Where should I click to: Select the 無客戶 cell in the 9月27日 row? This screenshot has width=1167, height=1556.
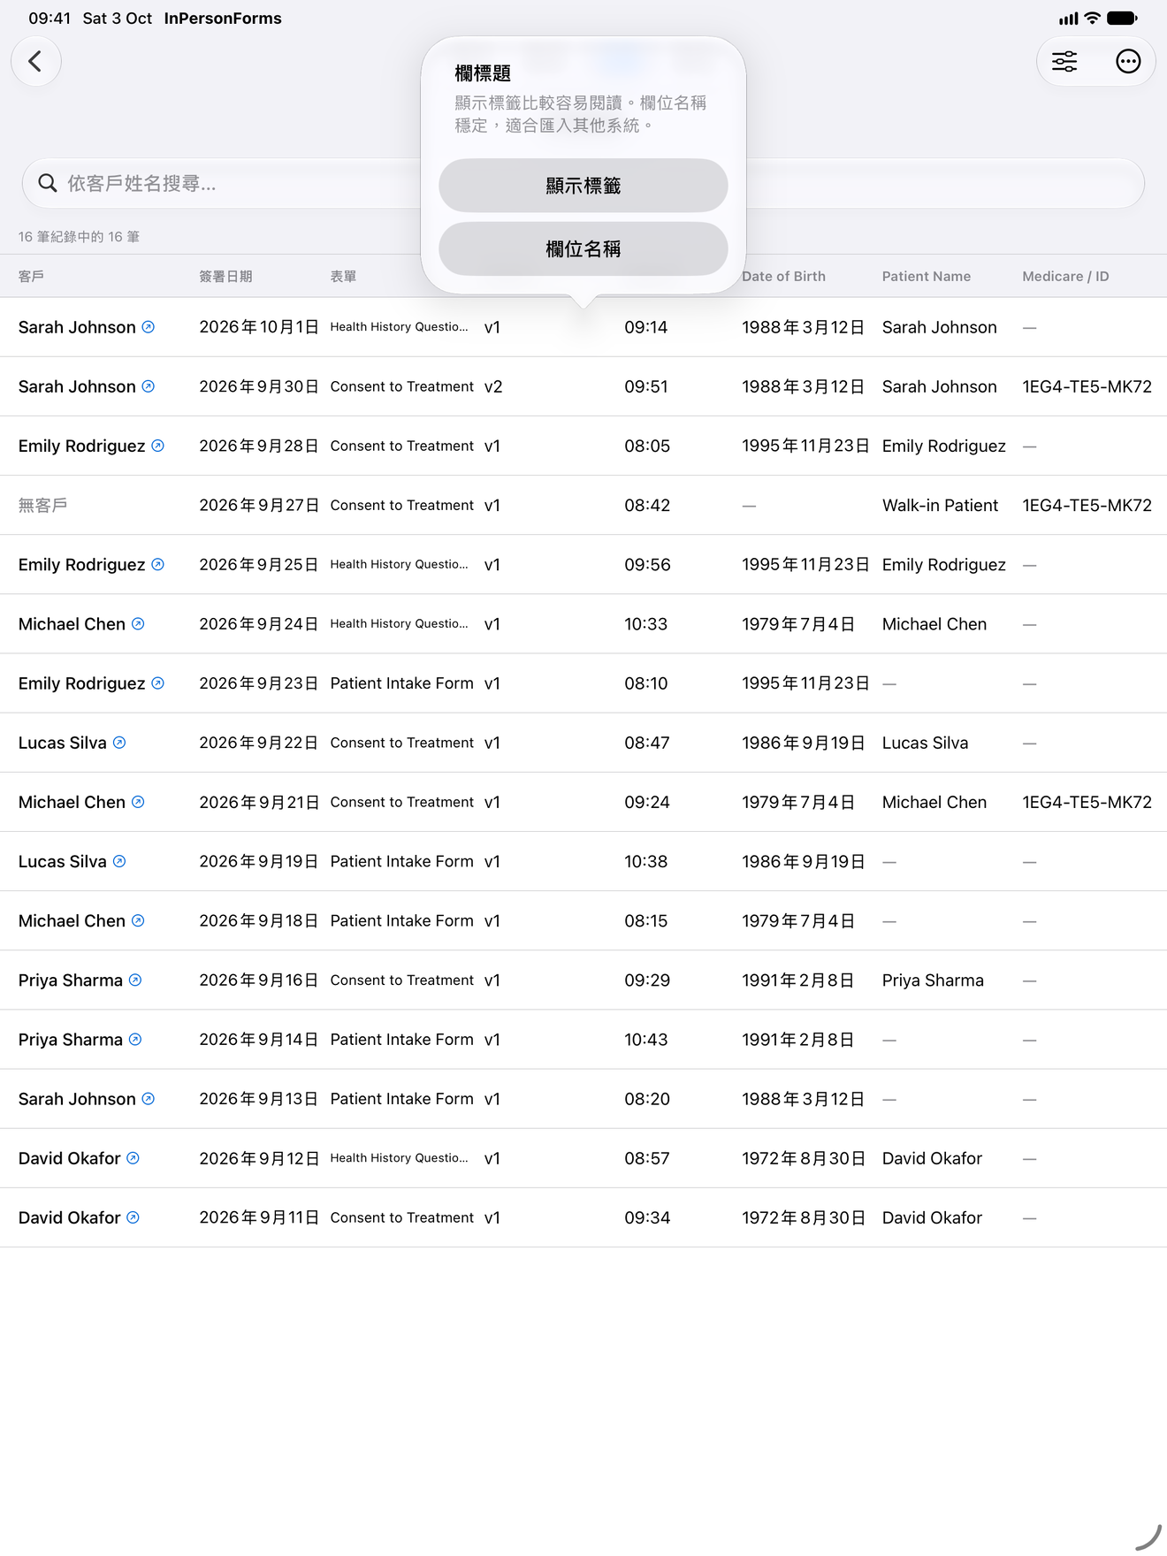point(42,505)
